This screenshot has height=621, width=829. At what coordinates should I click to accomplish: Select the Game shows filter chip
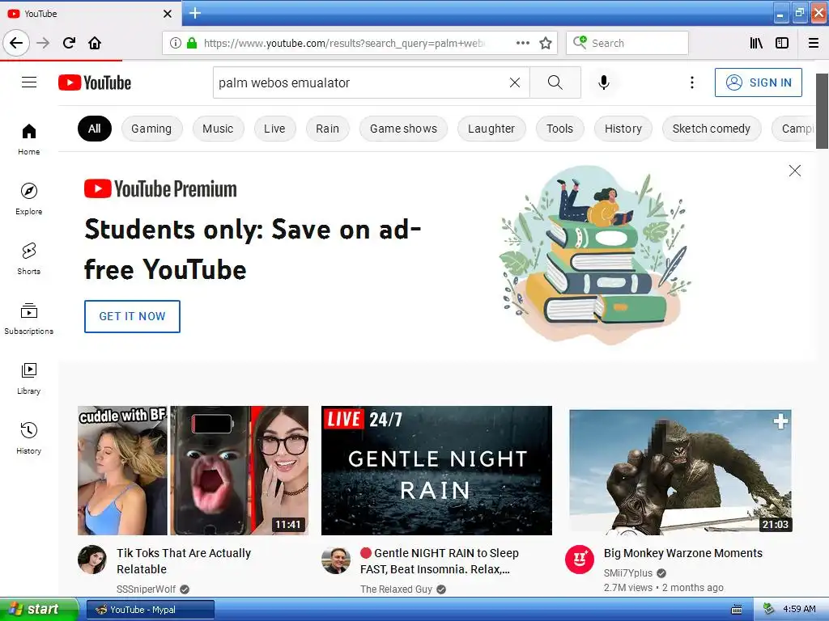(403, 129)
